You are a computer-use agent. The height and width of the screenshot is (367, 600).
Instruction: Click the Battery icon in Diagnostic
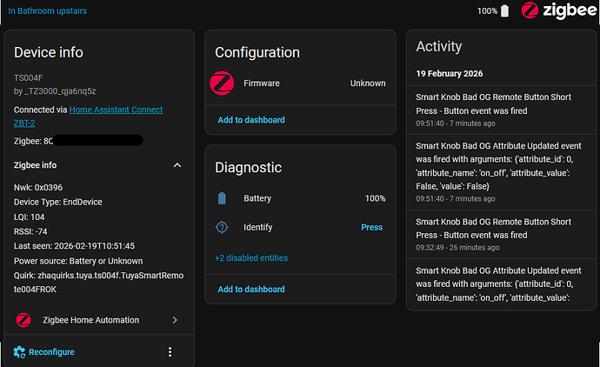(x=222, y=198)
